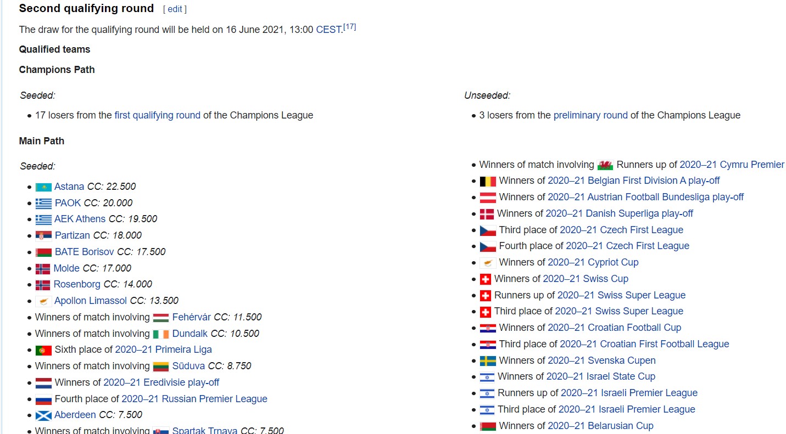This screenshot has height=434, width=786.
Task: Open the PAOK club page
Action: click(68, 203)
